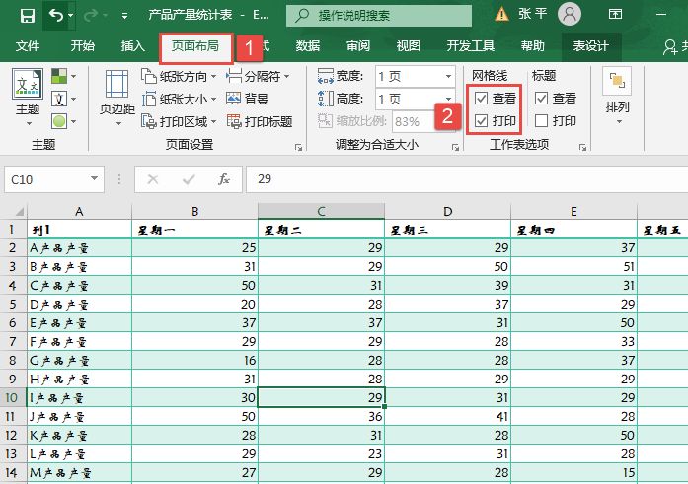Click the warning triangle icon near username
The width and height of the screenshot is (688, 484).
(x=501, y=15)
